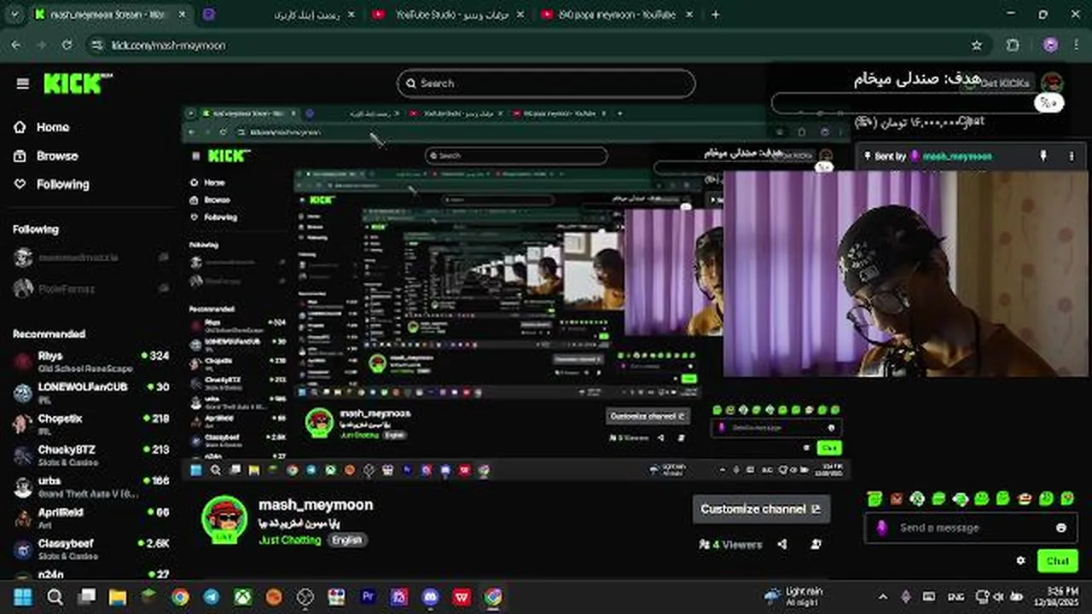This screenshot has height=614, width=1092.
Task: Click the address bar URL
Action: [x=168, y=45]
